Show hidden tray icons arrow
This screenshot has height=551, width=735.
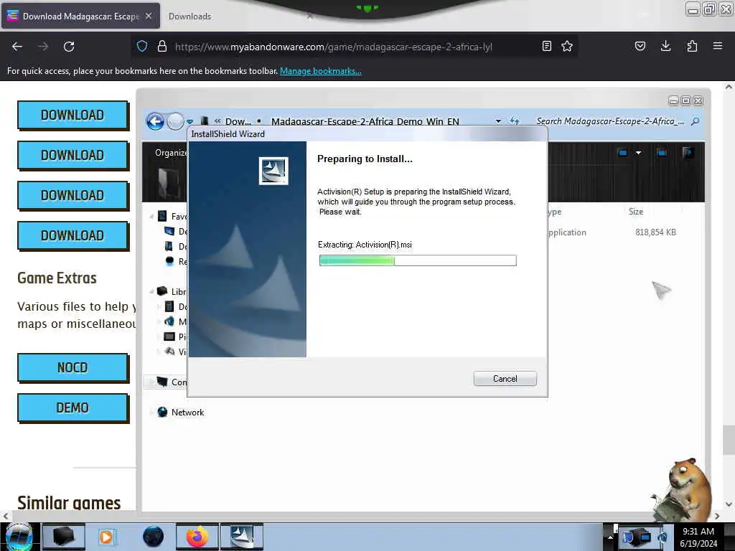(610, 537)
